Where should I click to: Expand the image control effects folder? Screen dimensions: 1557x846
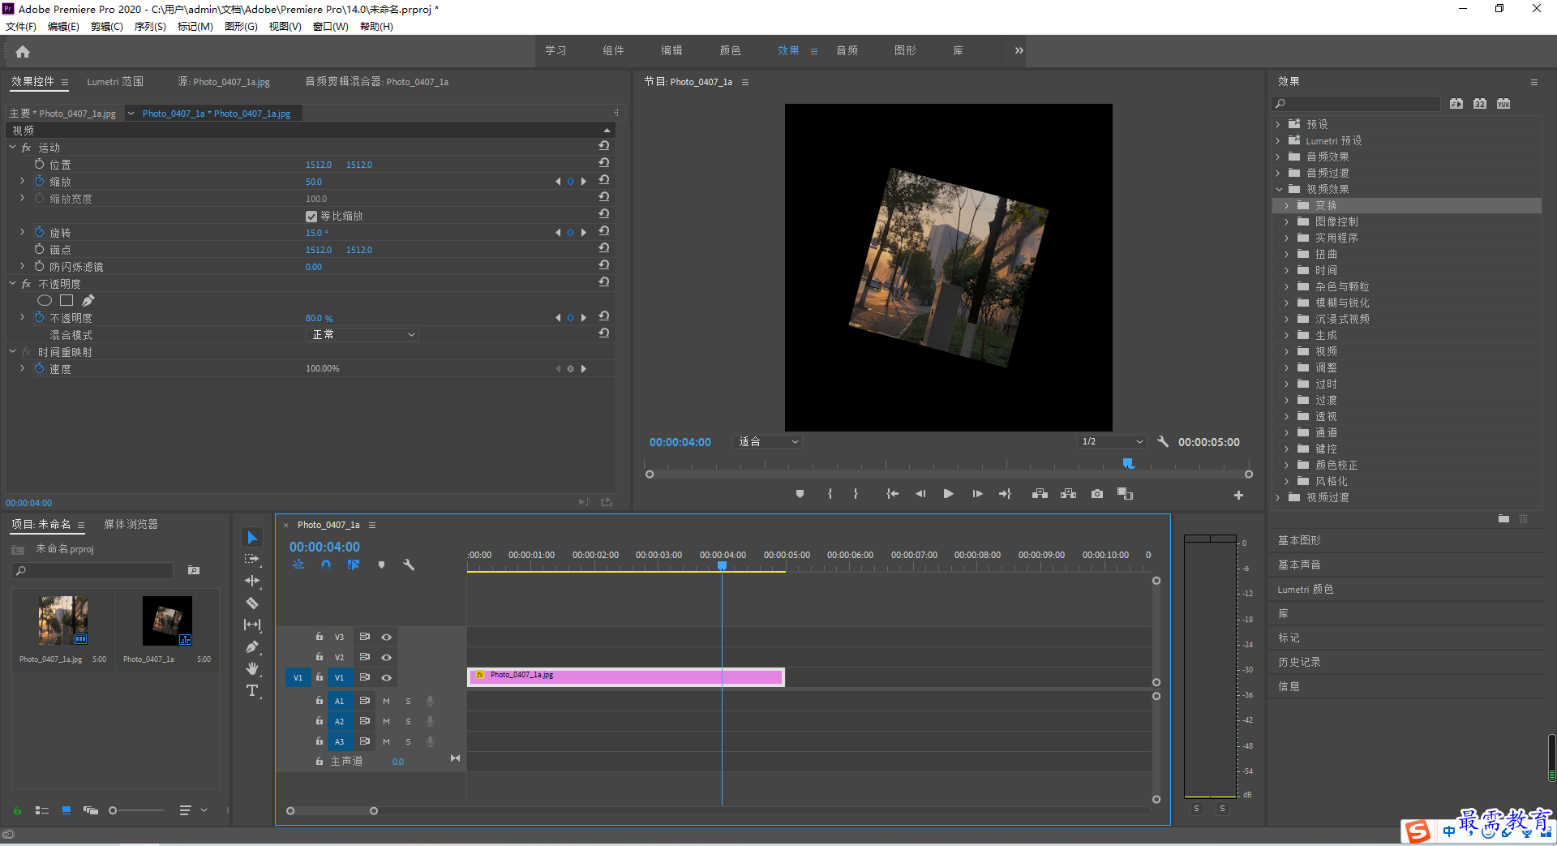click(x=1286, y=221)
